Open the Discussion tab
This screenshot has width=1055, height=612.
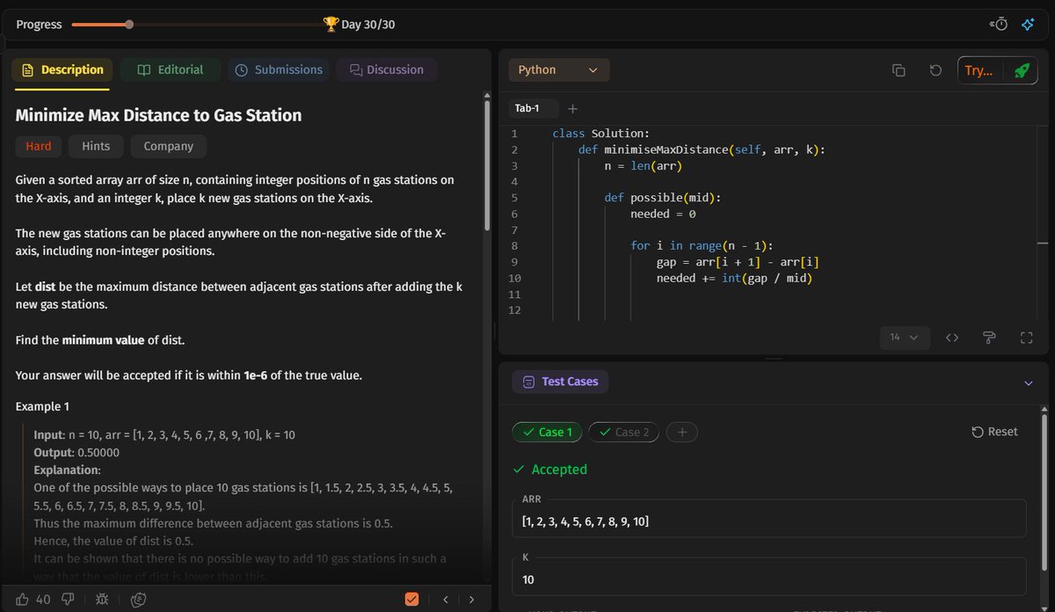387,70
